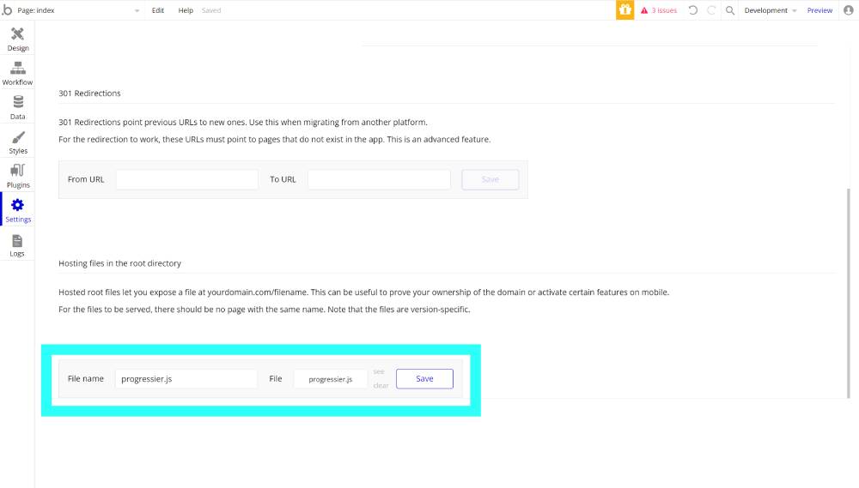Screen dimensions: 859x488
Task: Click the 'see' file link
Action: (x=379, y=372)
